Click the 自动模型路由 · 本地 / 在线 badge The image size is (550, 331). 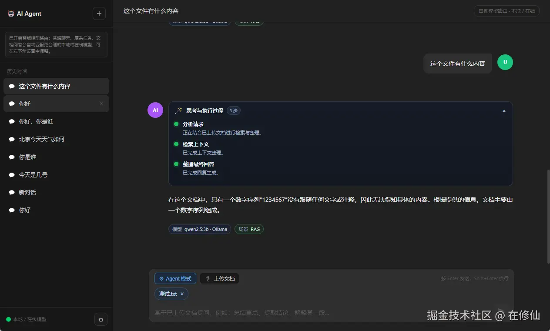point(506,11)
